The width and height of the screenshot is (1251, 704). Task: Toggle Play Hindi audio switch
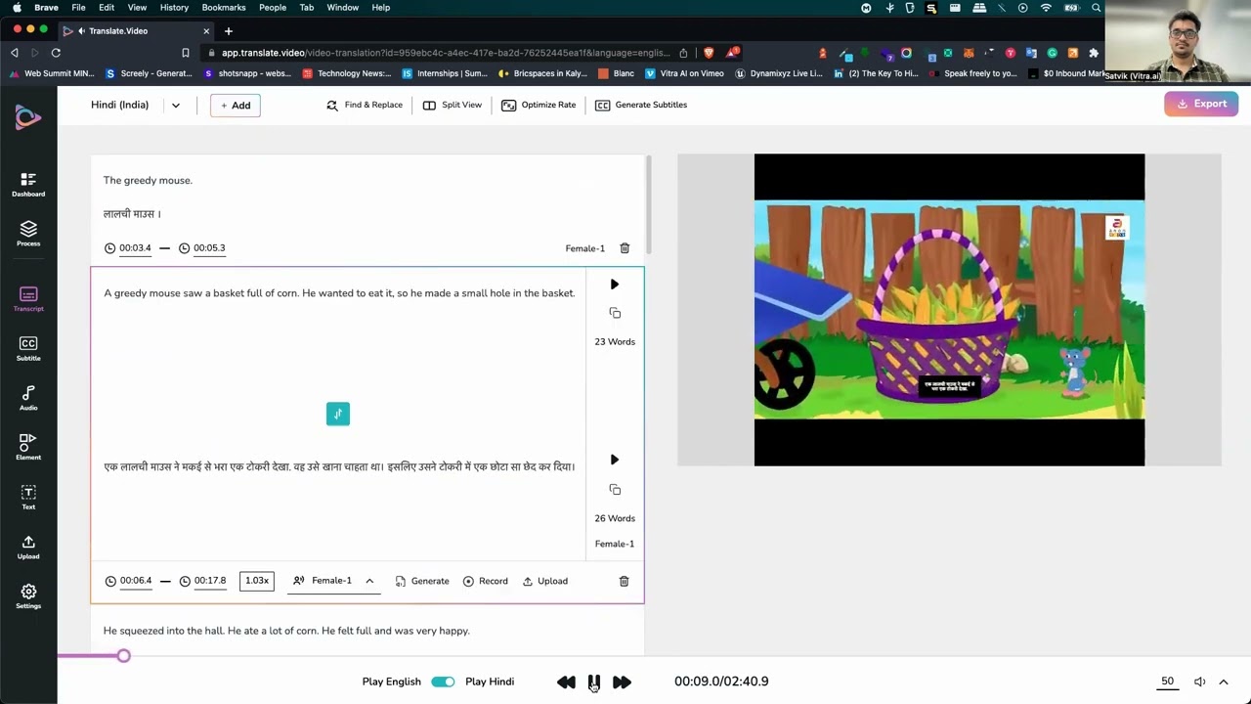tap(442, 682)
